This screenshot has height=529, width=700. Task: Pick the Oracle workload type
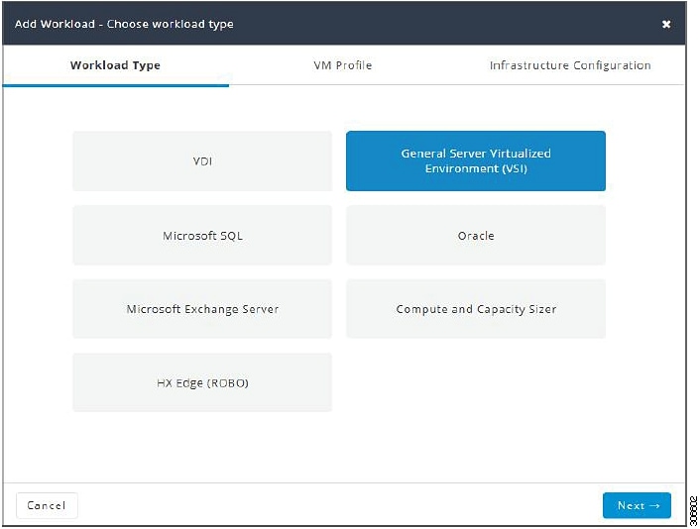(x=476, y=236)
